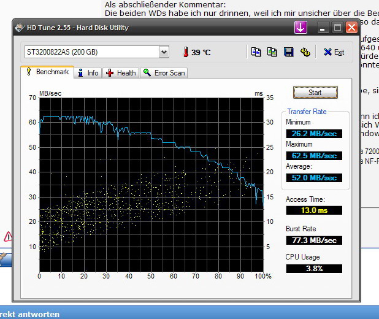This screenshot has width=379, height=319.
Task: Save screenshot floppy disk icon
Action: pyautogui.click(x=289, y=52)
